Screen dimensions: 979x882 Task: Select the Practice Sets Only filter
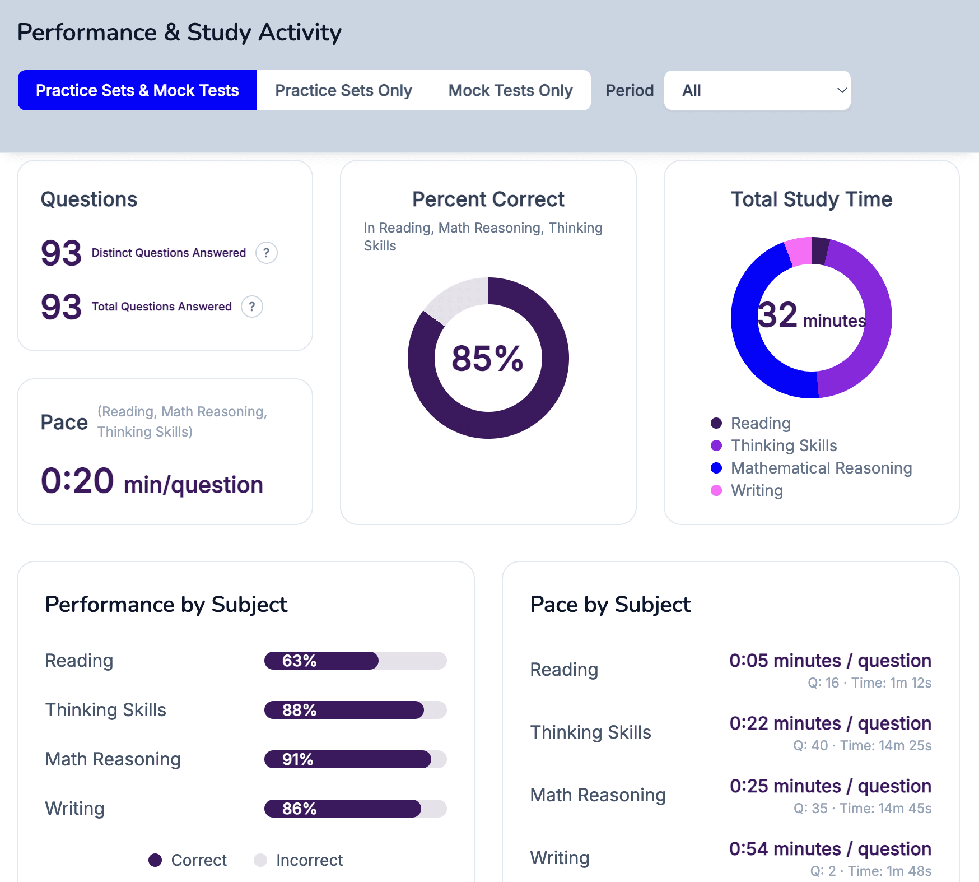tap(343, 90)
